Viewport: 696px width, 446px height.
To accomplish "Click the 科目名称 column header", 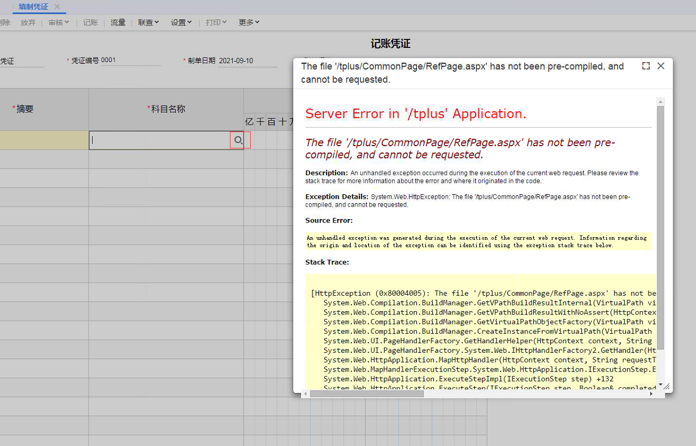I will pos(166,109).
